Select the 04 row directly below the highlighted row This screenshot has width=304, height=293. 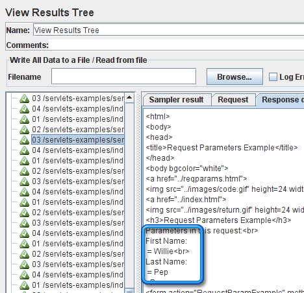(x=78, y=150)
